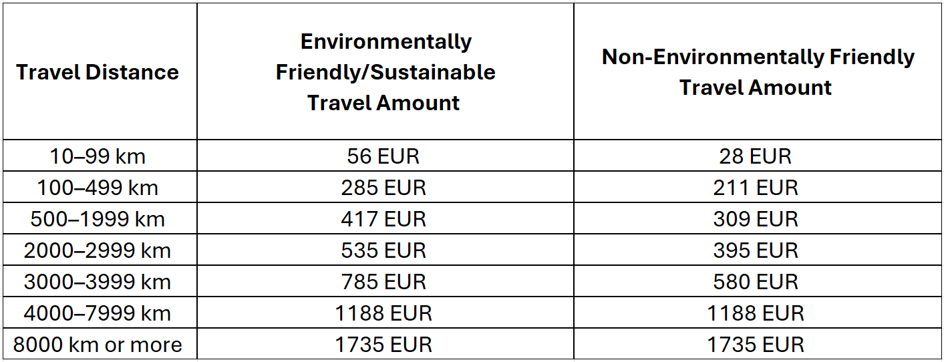Viewport: 944px width, 362px height.
Task: Click the 56 EUR cell
Action: [x=385, y=156]
